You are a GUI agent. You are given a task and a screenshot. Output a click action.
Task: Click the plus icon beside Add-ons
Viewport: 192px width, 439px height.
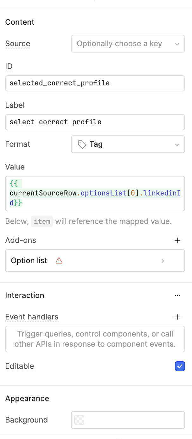(x=177, y=240)
